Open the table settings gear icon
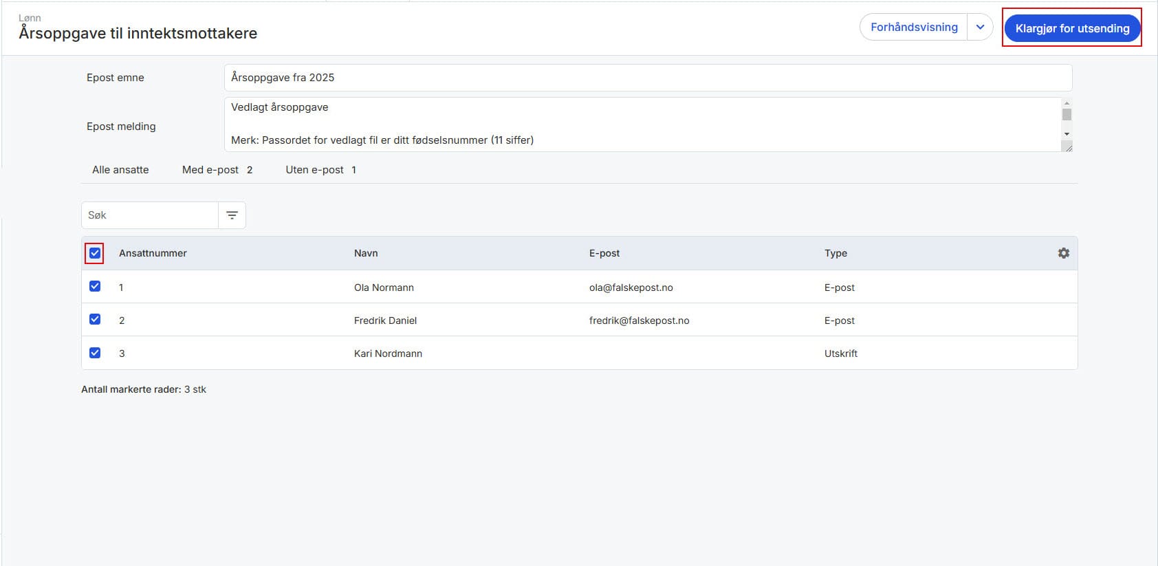 coord(1063,253)
